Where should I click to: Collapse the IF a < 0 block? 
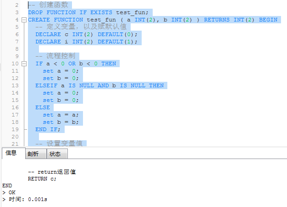point(24,64)
